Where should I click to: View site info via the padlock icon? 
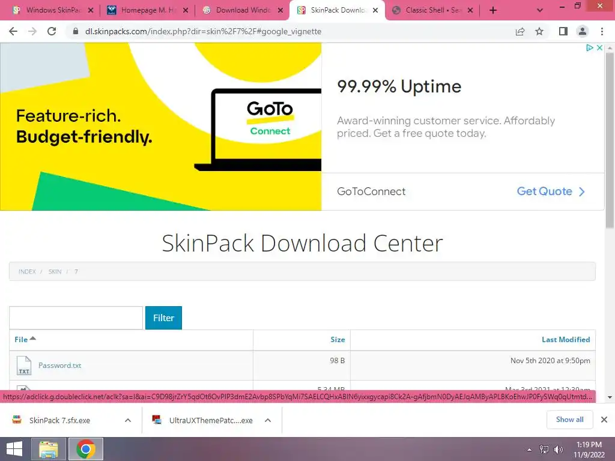click(x=76, y=31)
